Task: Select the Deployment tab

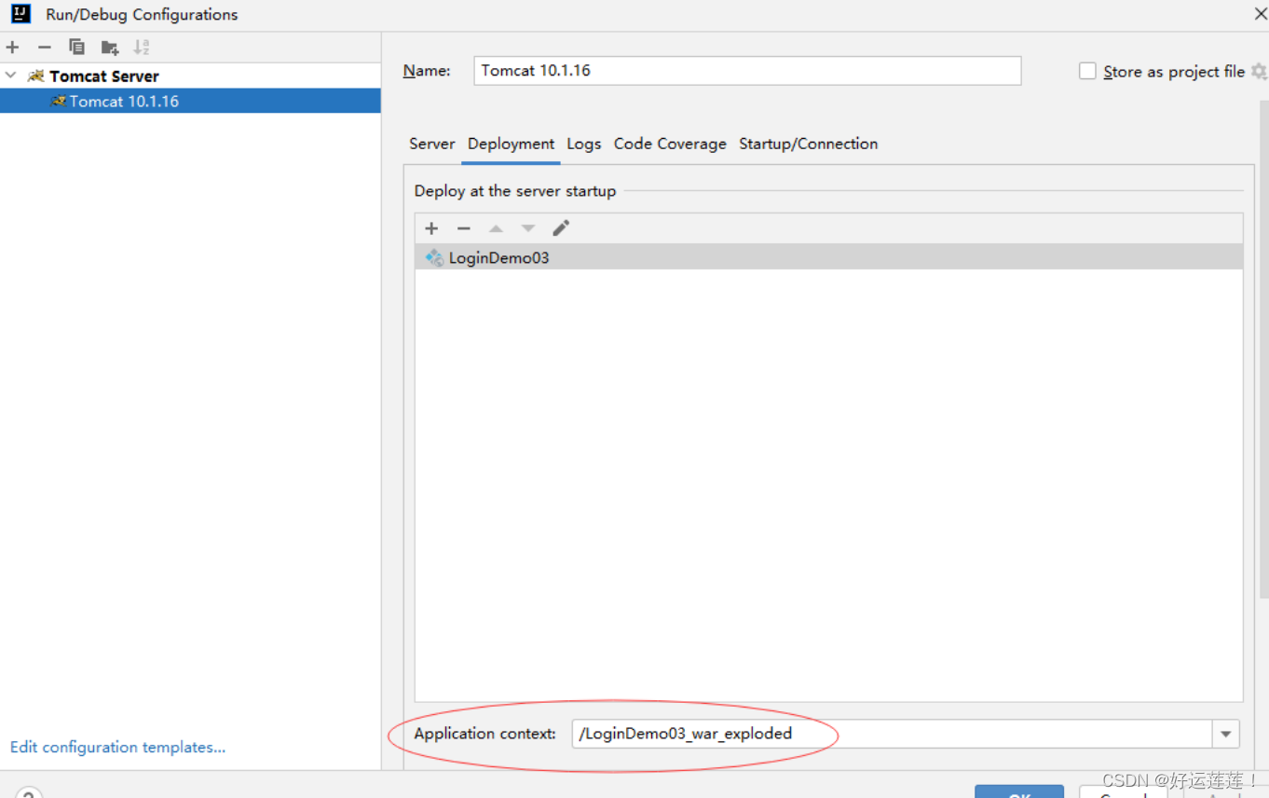Action: pos(511,144)
